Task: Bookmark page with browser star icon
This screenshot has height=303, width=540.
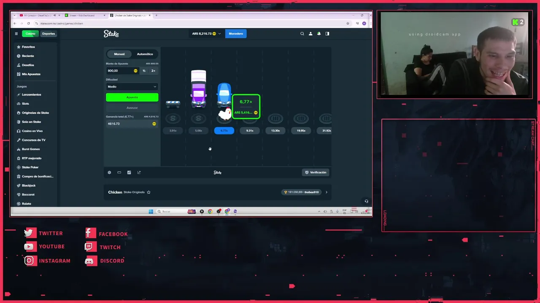Action: [348, 24]
